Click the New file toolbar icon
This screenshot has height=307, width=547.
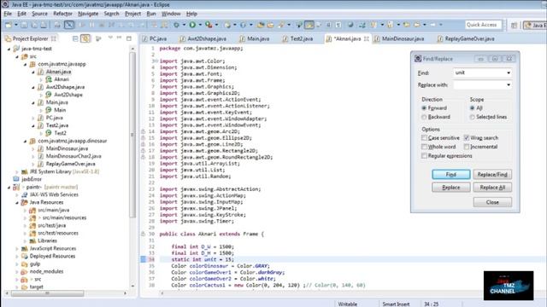(x=9, y=25)
